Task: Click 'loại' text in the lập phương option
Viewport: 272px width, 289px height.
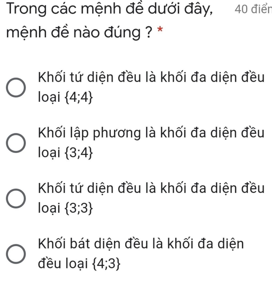Action: coord(49,153)
